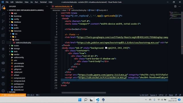Open the Accounts menu
Image resolution: width=183 pixels, height=103 pixels.
point(3,84)
